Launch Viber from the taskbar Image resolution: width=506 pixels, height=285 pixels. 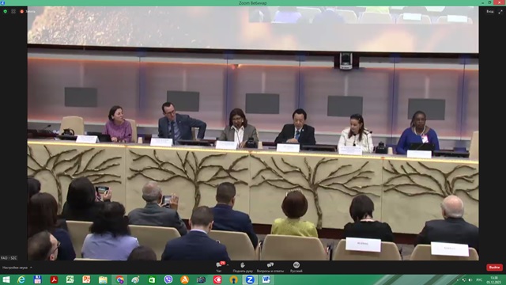click(x=168, y=279)
